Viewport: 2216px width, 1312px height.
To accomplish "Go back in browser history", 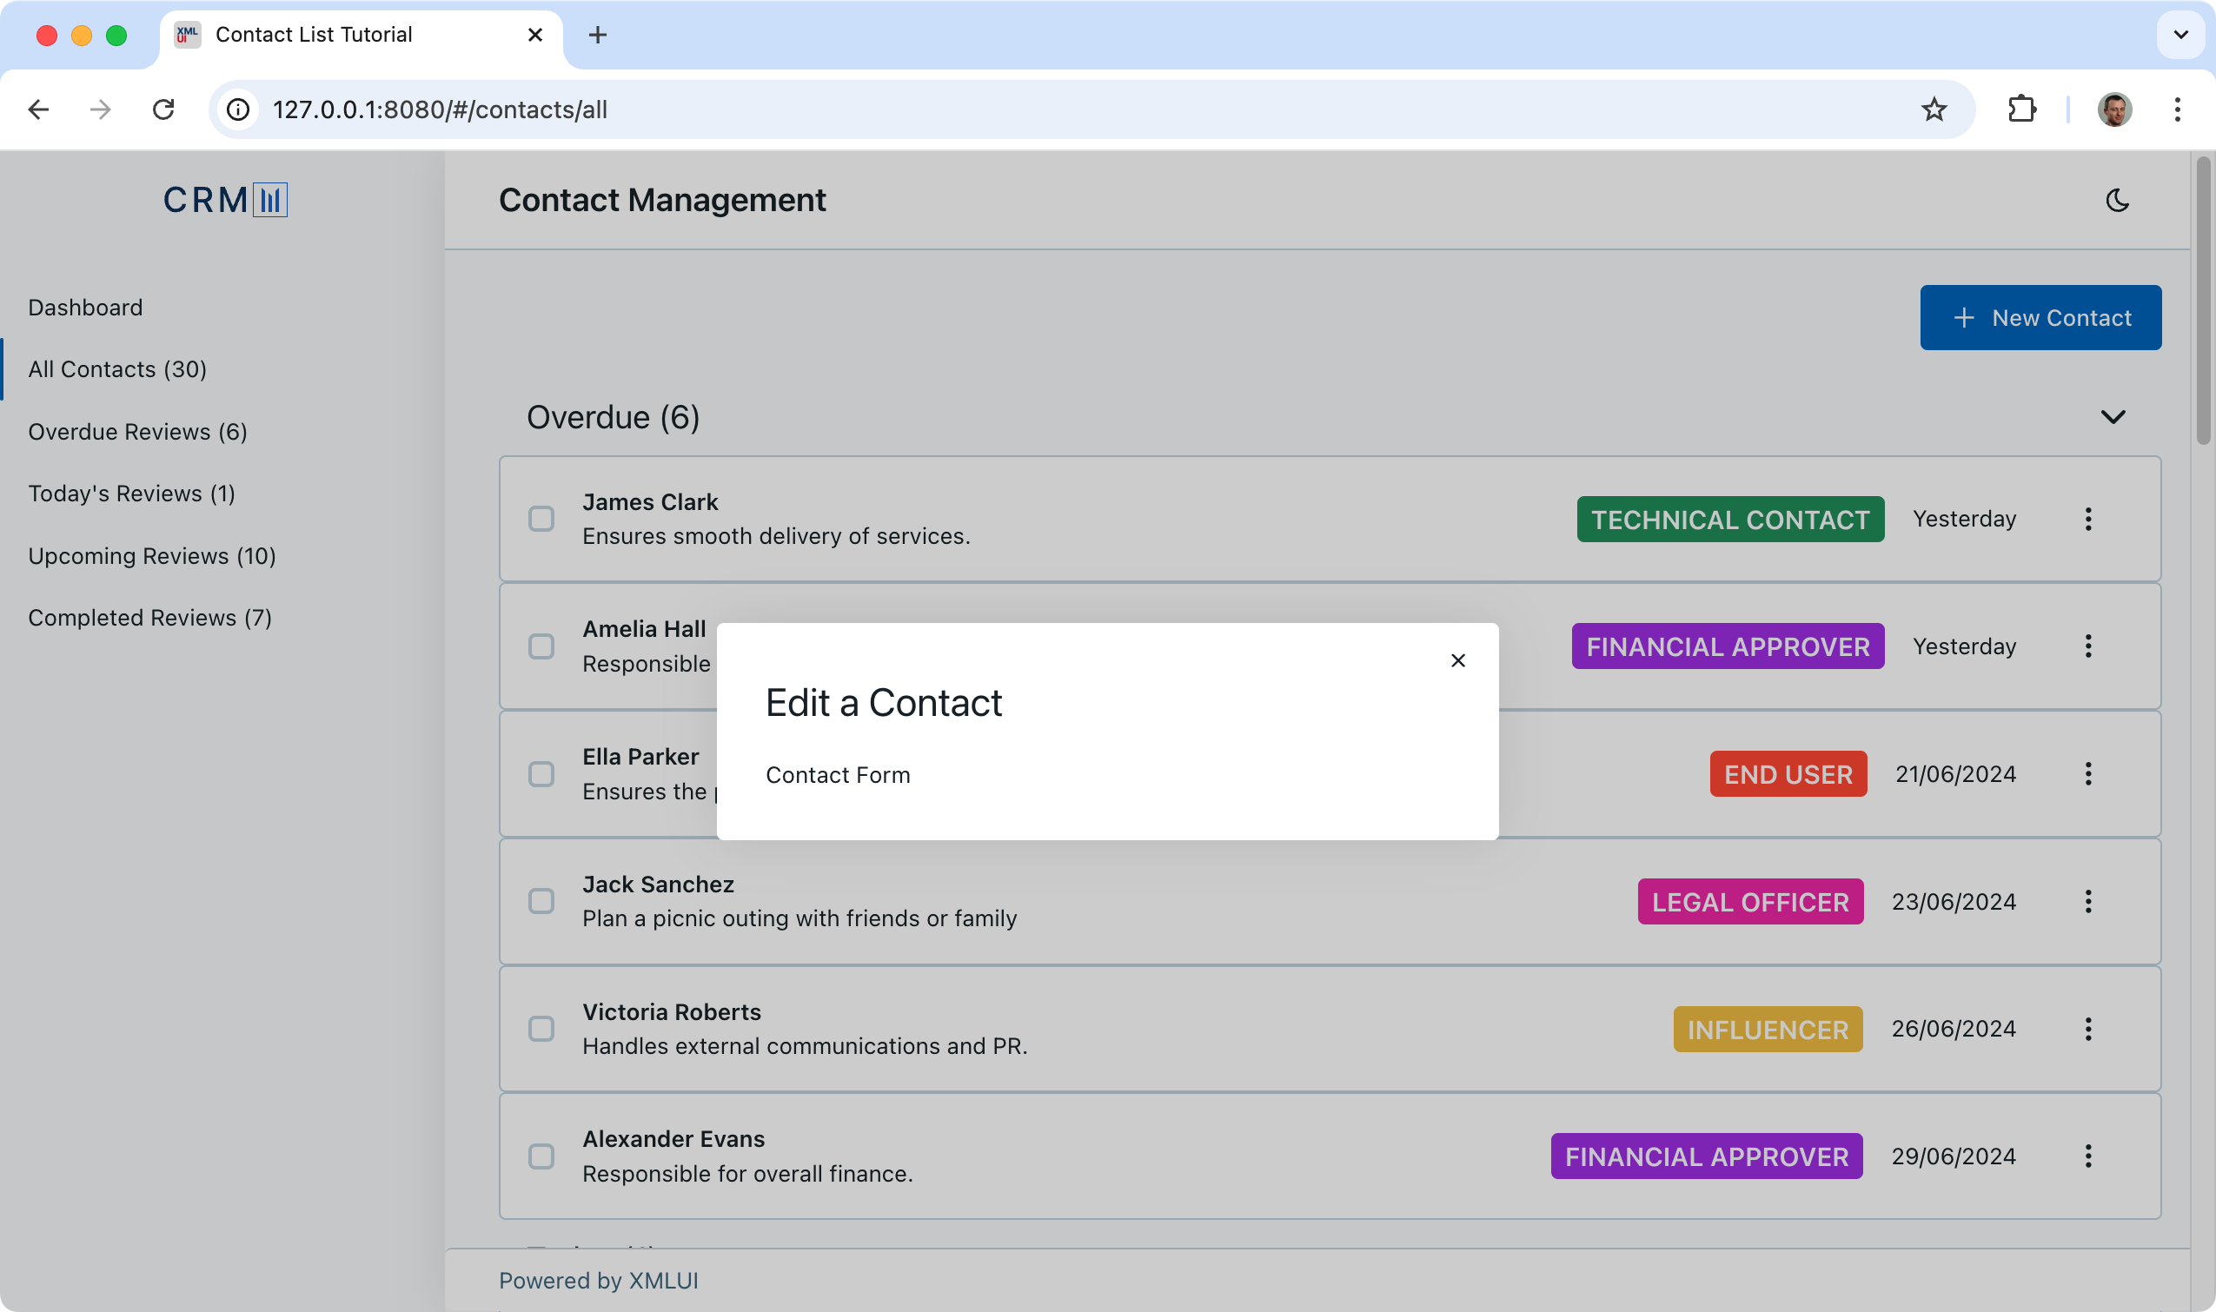I will click(38, 109).
